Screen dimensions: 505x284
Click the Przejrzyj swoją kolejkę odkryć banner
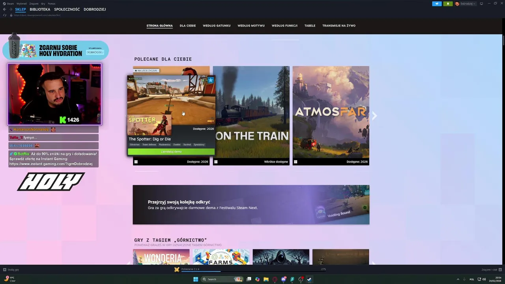click(x=251, y=205)
